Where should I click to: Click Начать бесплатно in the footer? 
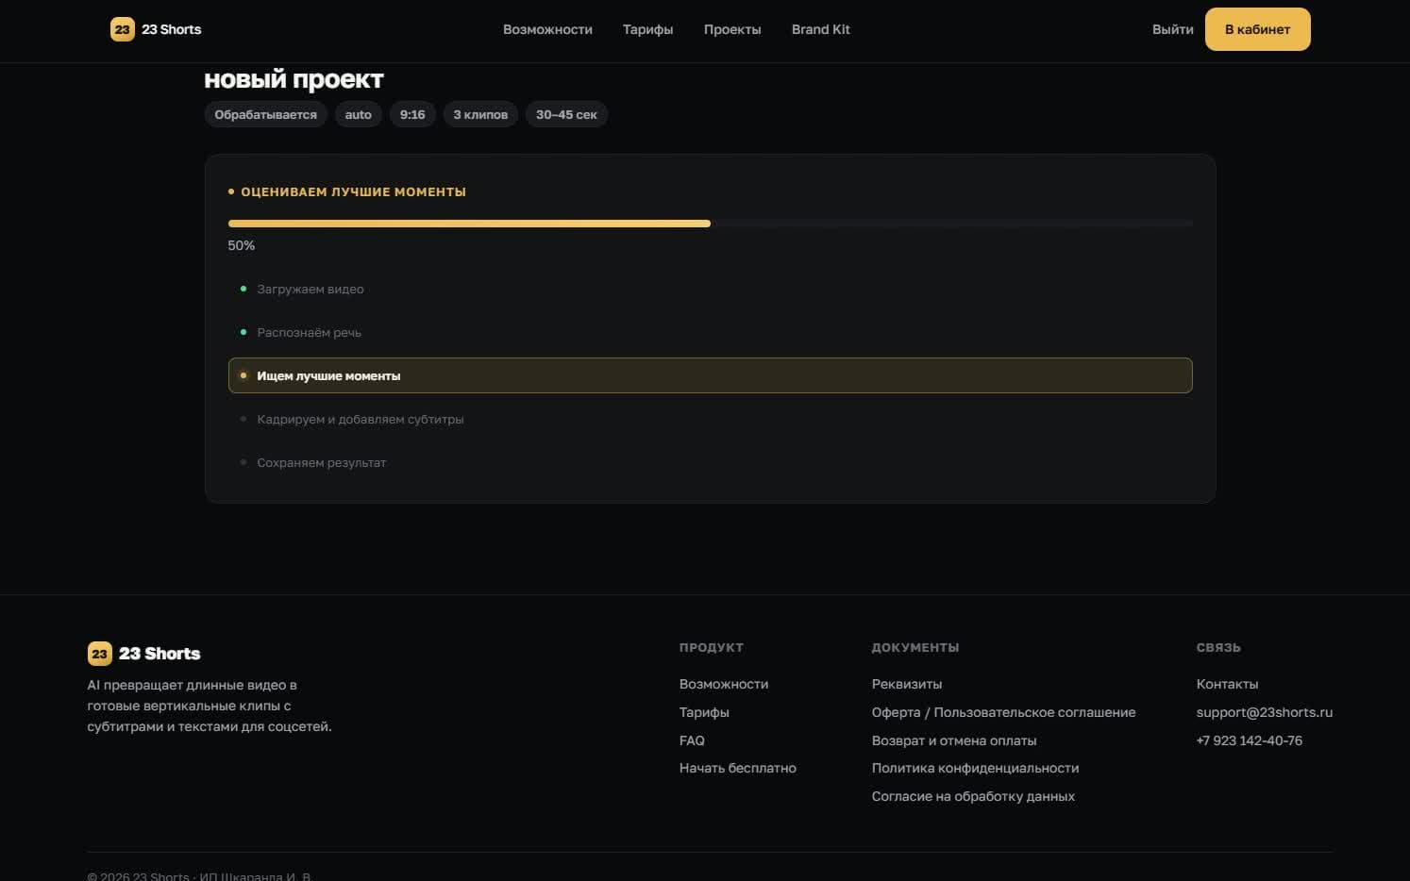point(738,768)
